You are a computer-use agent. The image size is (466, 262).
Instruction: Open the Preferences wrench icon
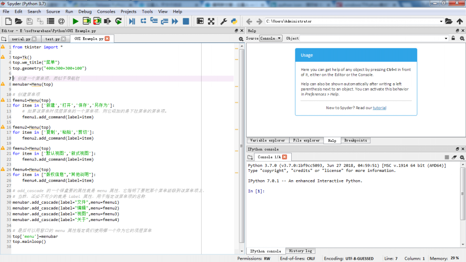[x=223, y=21]
